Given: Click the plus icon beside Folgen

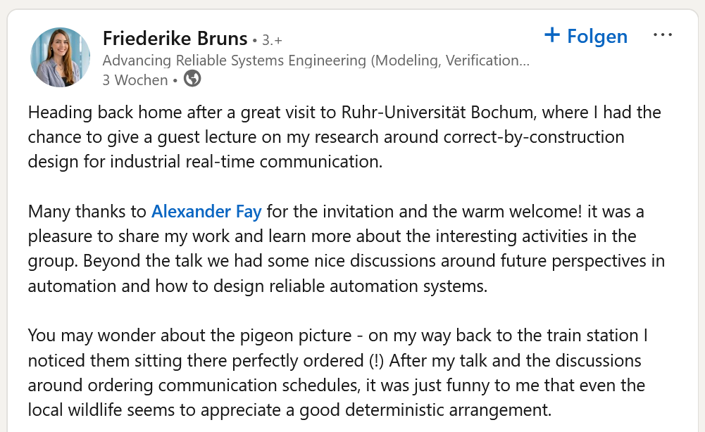Looking at the screenshot, I should pos(552,35).
